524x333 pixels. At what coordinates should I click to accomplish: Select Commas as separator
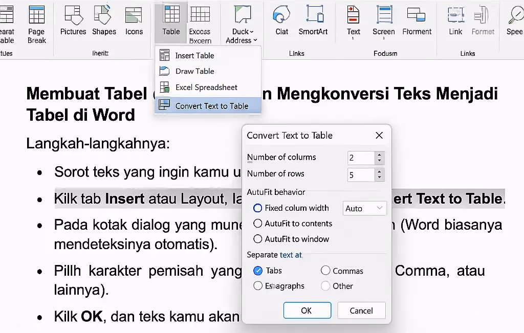[325, 271]
